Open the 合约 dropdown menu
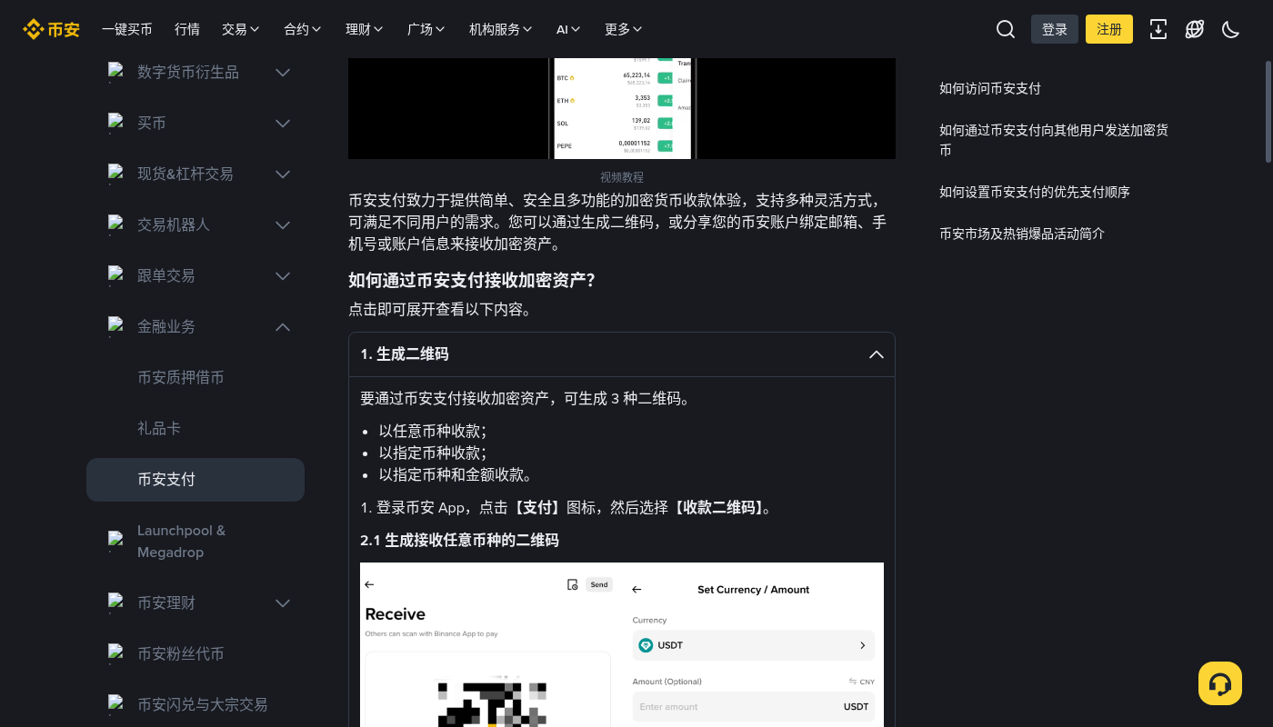The image size is (1273, 727). pyautogui.click(x=303, y=29)
